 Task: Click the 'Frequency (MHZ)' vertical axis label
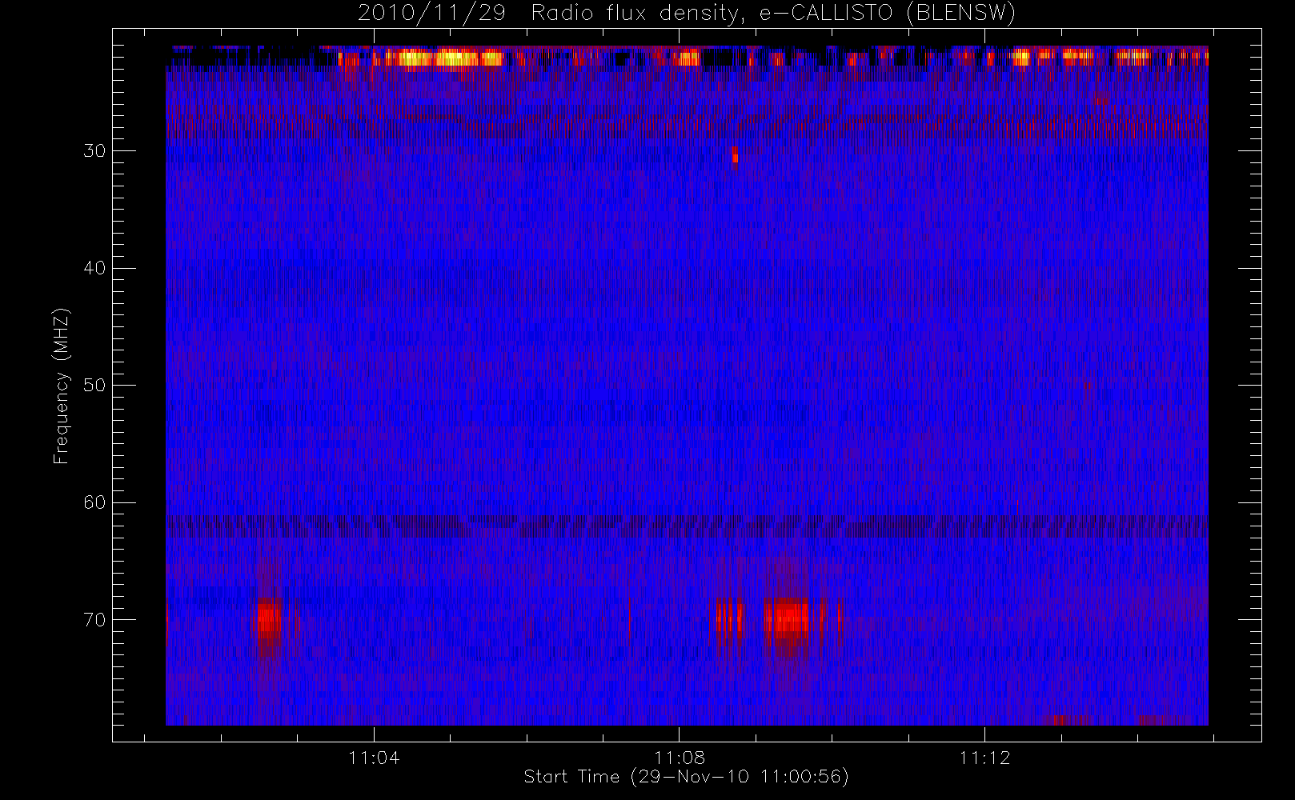[x=62, y=386]
